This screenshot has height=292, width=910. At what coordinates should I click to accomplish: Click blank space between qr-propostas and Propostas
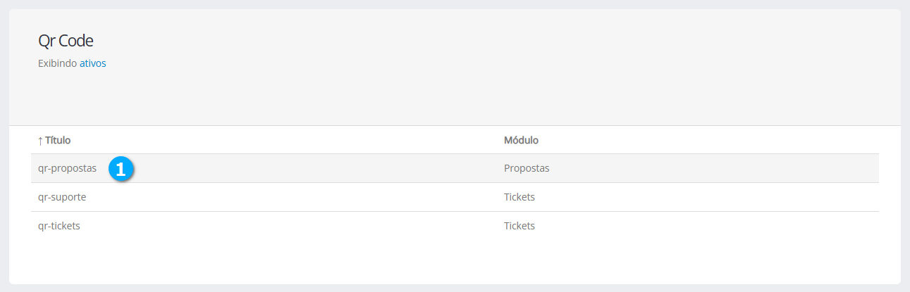(317, 169)
